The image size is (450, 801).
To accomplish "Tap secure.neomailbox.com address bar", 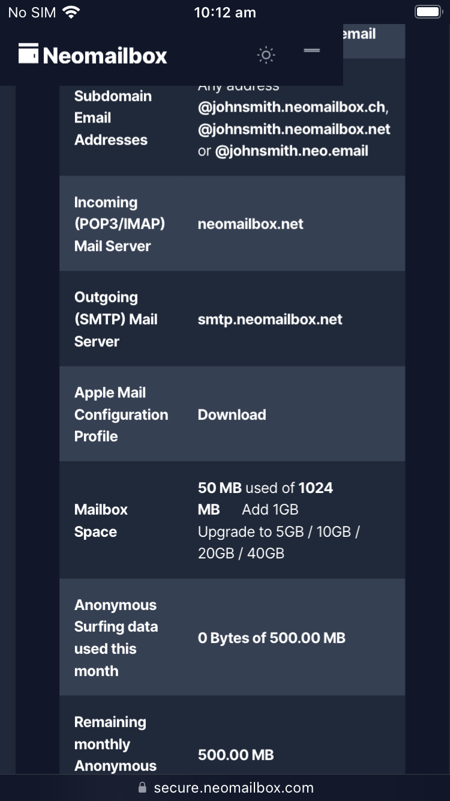I will pos(226,788).
